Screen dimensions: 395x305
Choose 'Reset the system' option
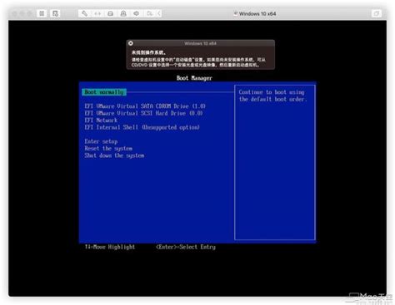pyautogui.click(x=108, y=148)
